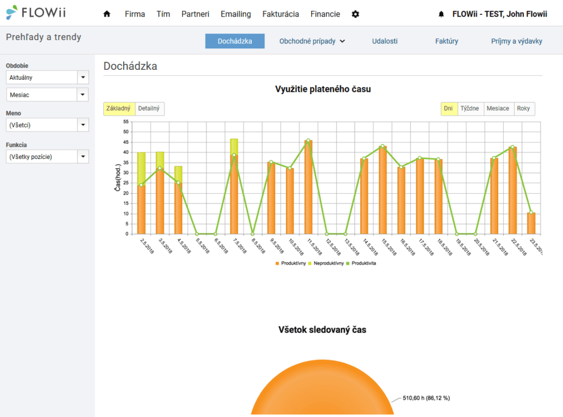The width and height of the screenshot is (563, 417).
Task: Click pie label 510,60 h (86,12 %)
Action: tap(426, 398)
